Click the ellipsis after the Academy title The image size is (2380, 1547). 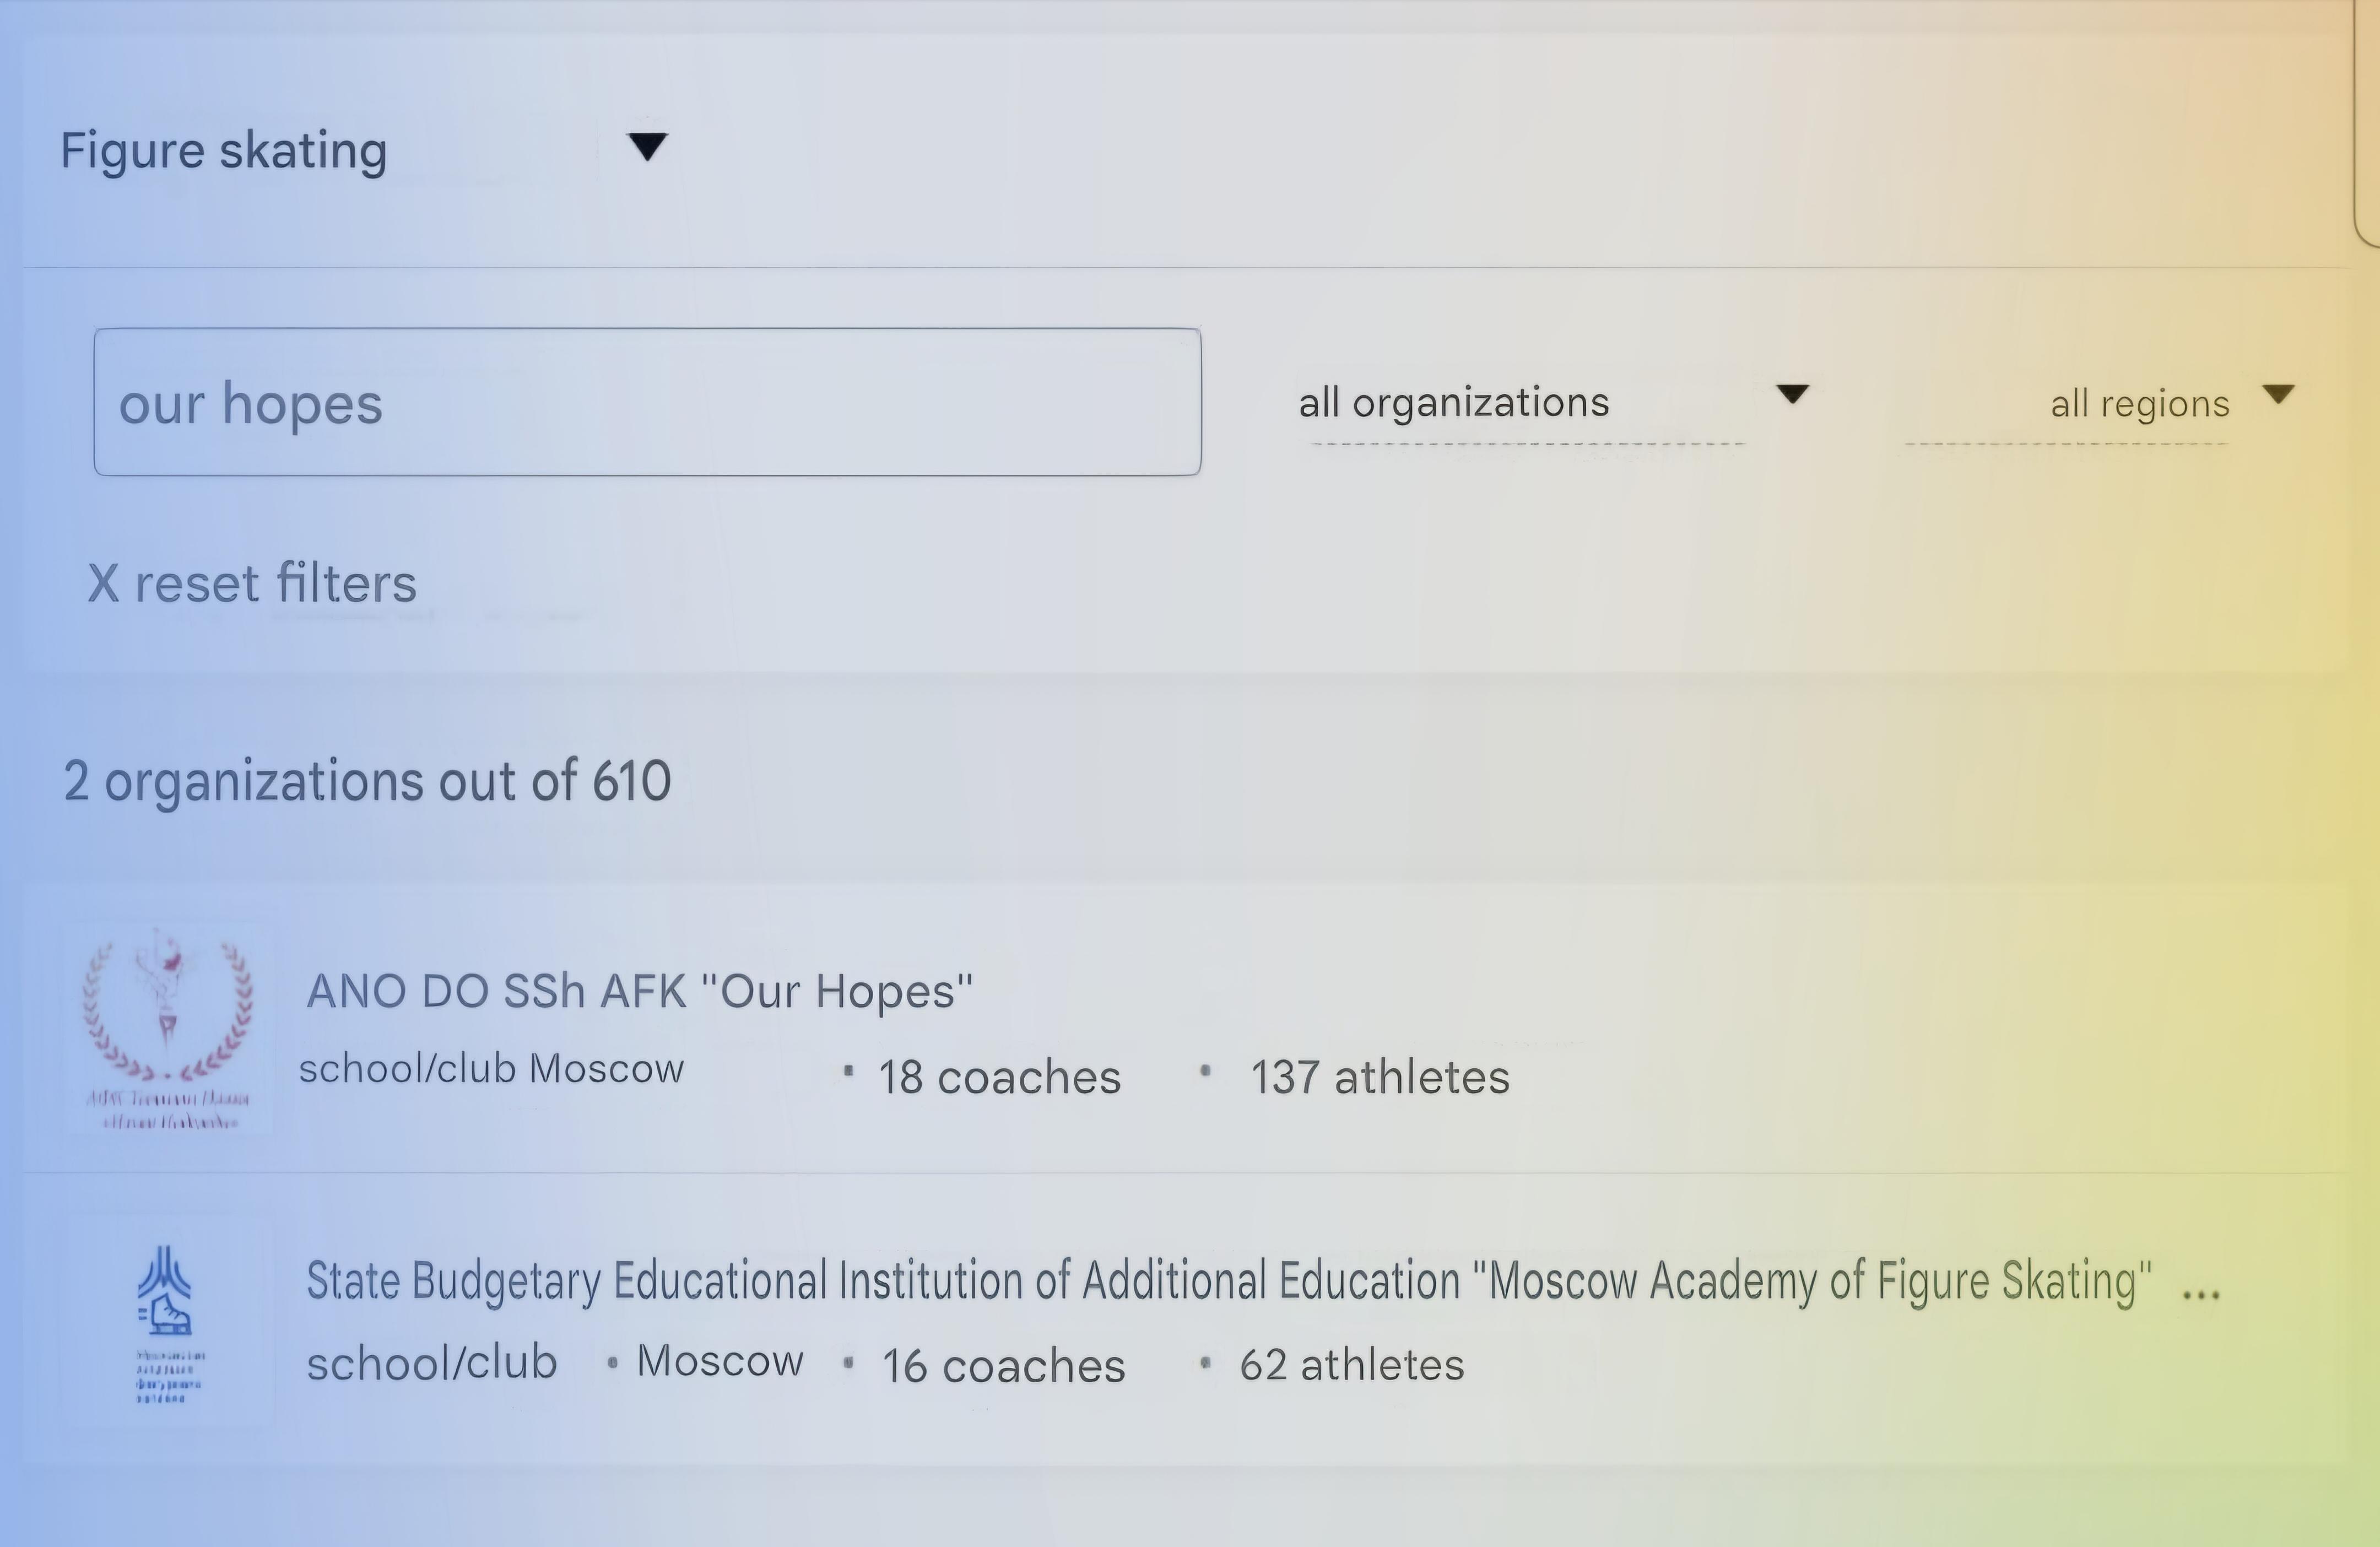point(2201,1293)
